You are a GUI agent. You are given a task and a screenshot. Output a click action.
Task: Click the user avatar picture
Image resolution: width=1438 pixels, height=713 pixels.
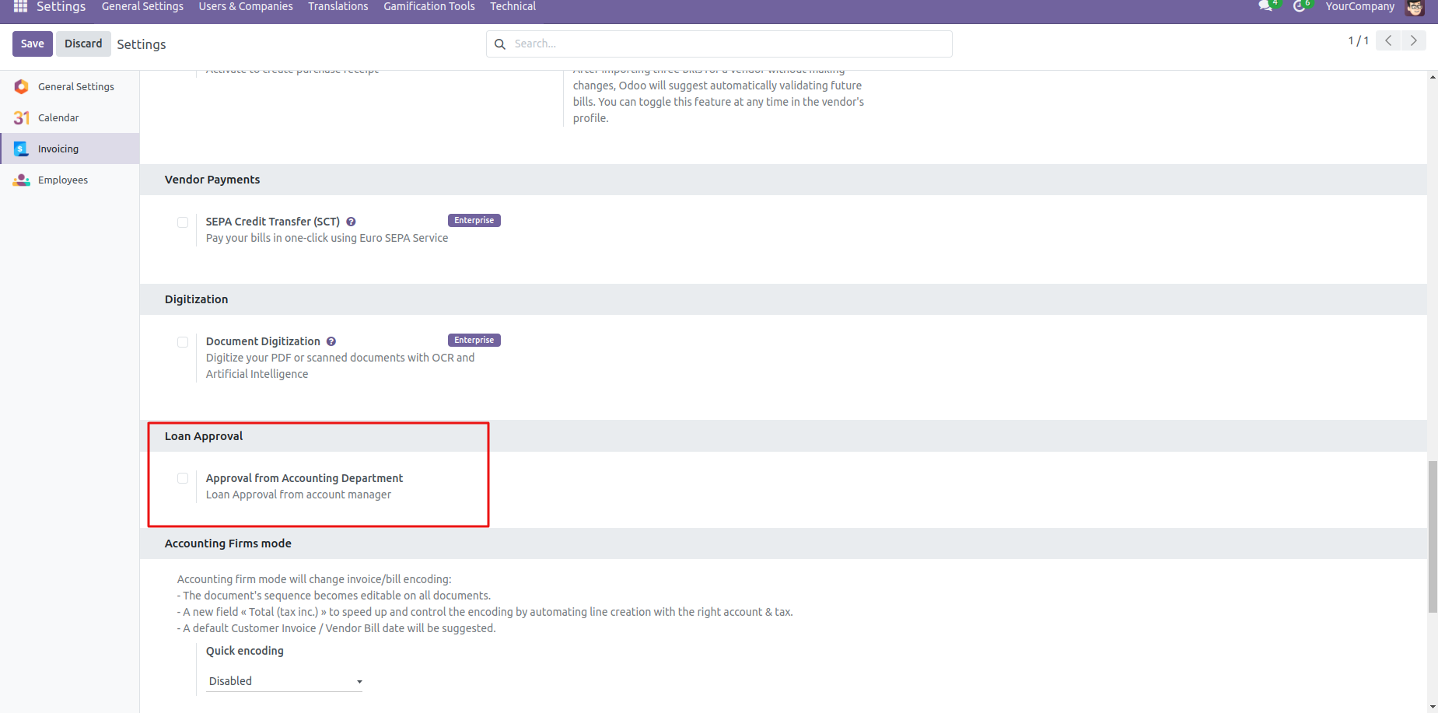[x=1415, y=7]
